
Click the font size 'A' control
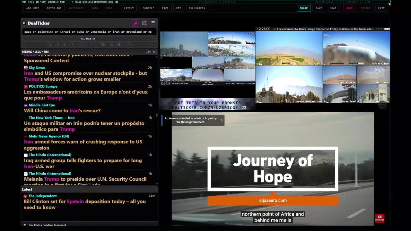[50, 45]
